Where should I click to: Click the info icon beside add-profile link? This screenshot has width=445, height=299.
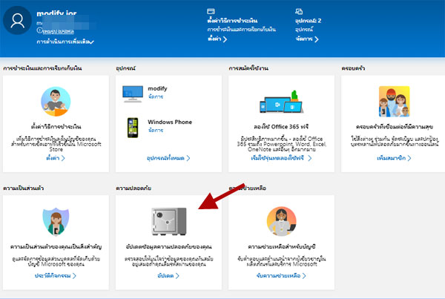pyautogui.click(x=39, y=30)
